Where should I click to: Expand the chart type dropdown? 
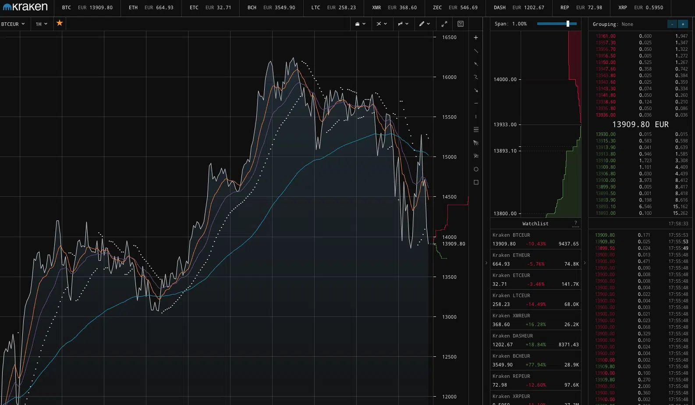point(360,24)
